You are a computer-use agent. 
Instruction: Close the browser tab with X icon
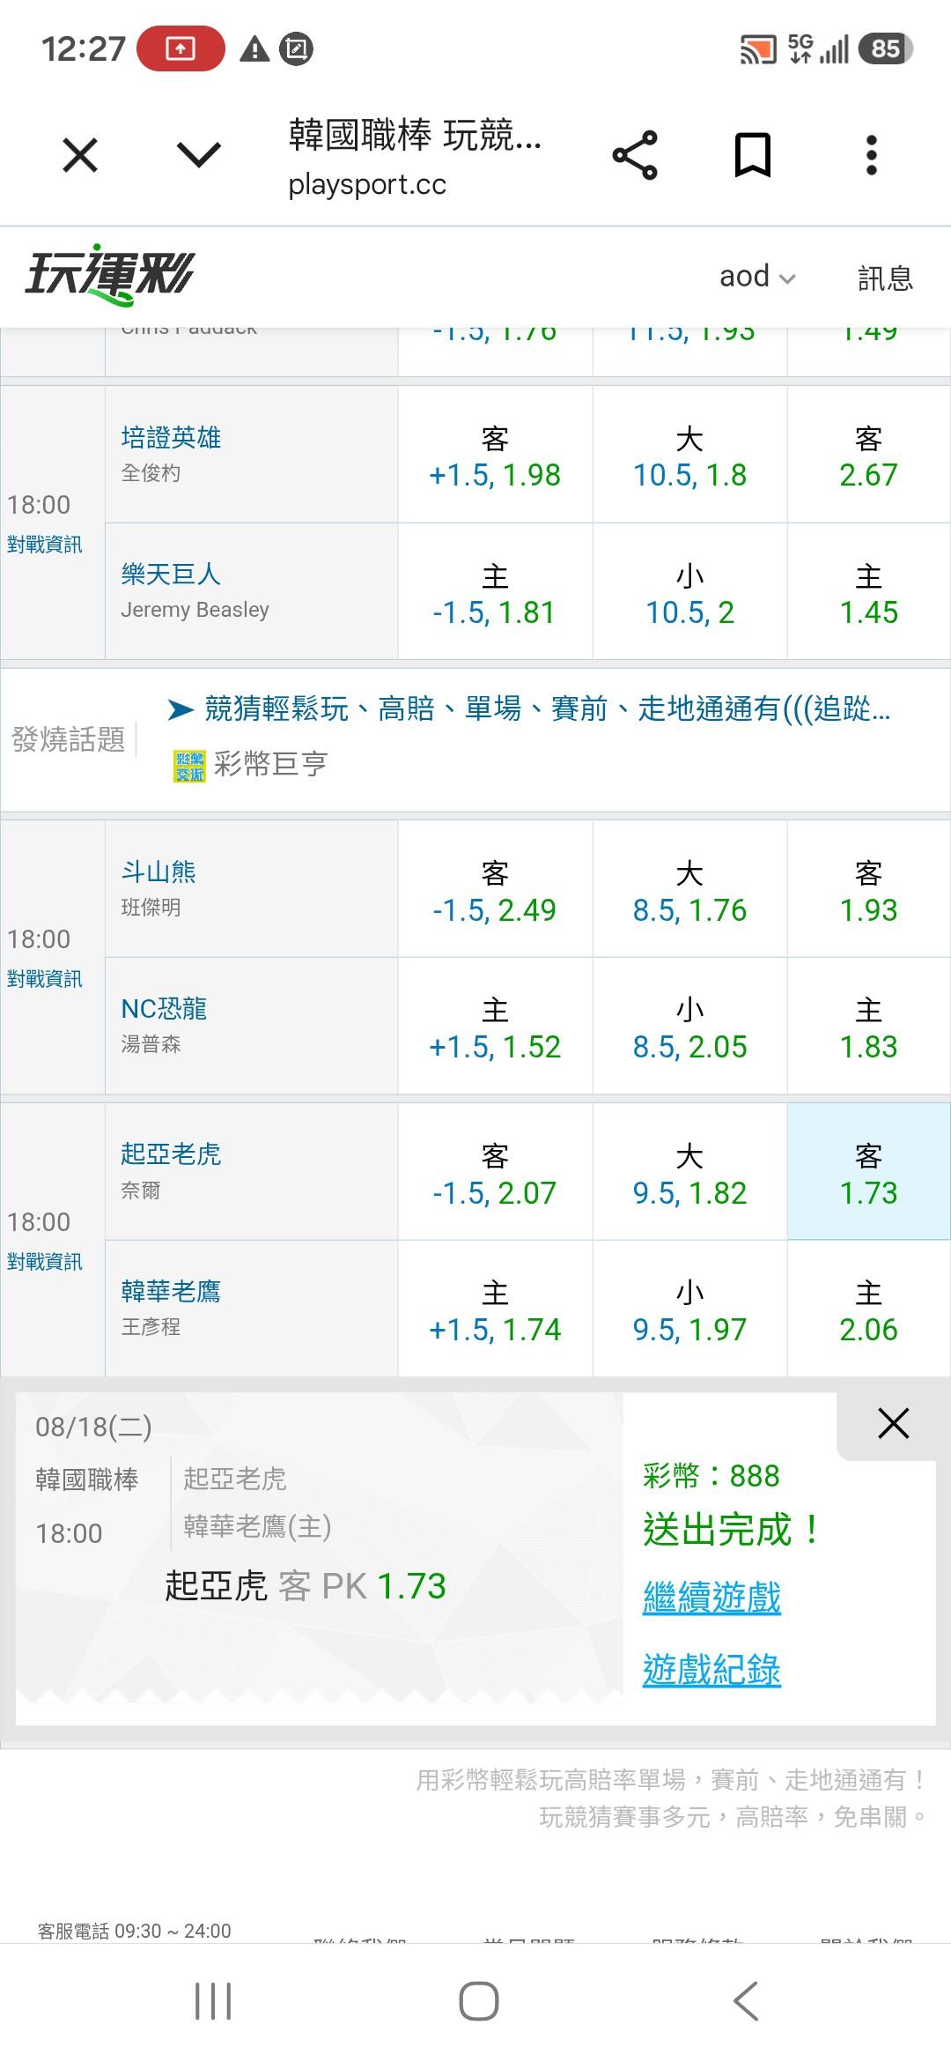tap(80, 156)
